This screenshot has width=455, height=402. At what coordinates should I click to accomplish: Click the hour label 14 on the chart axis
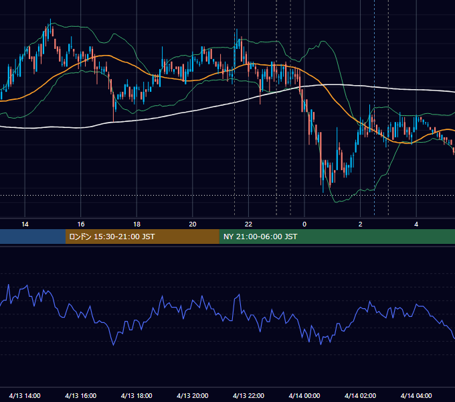tap(25, 224)
